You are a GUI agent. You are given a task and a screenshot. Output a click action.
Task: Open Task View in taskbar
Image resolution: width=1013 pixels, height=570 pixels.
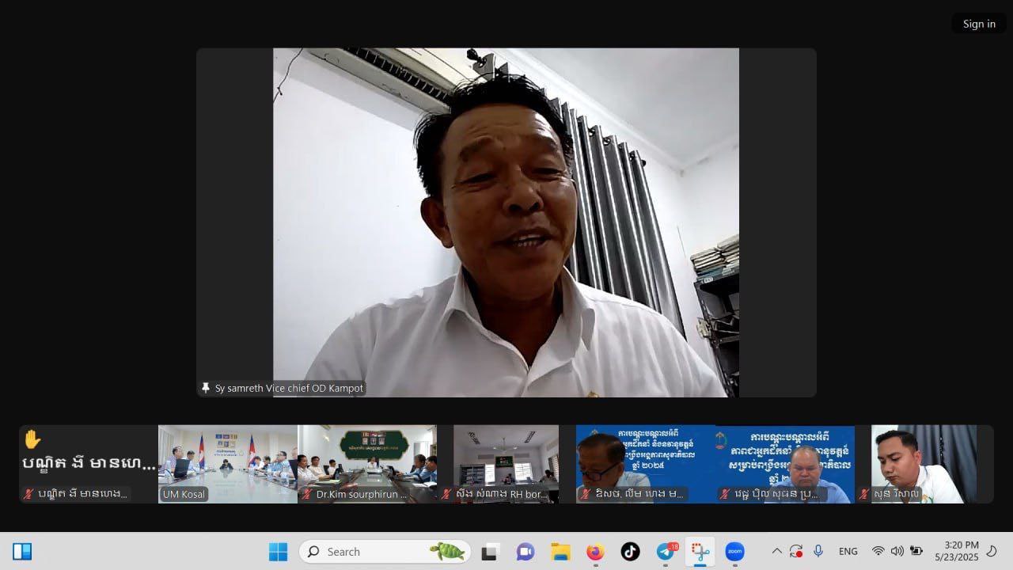490,552
